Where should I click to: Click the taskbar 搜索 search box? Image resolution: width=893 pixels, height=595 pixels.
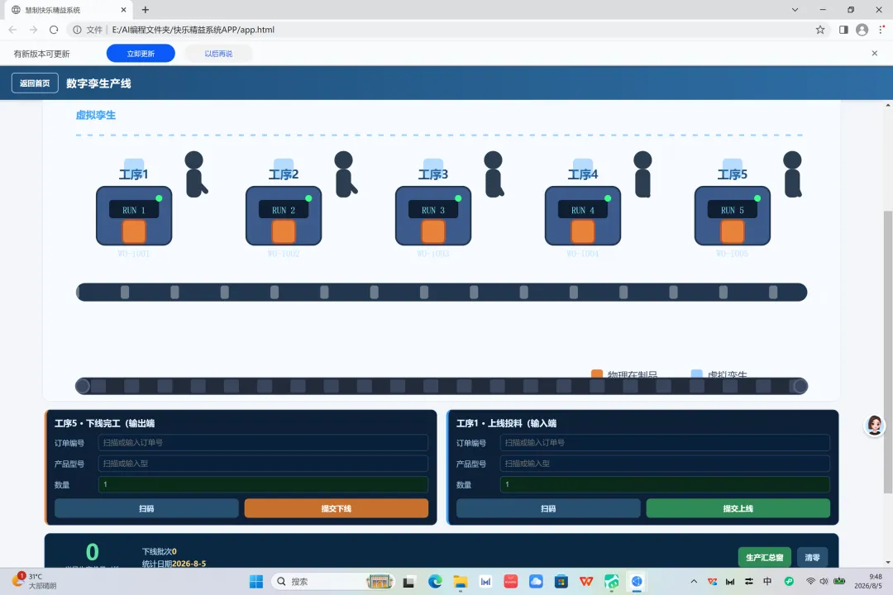[x=333, y=581]
